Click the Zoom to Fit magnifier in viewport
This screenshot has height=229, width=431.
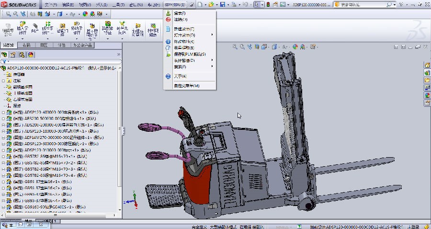point(235,47)
